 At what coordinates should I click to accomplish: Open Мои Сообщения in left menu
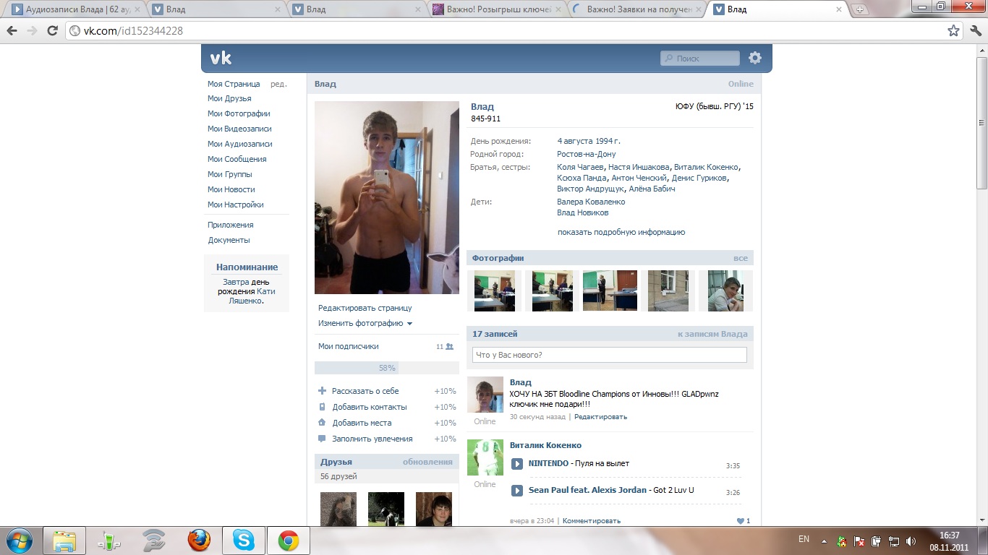click(237, 159)
